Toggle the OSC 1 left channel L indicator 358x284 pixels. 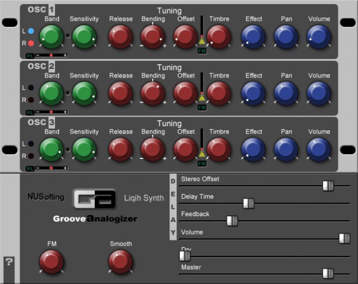(x=31, y=30)
